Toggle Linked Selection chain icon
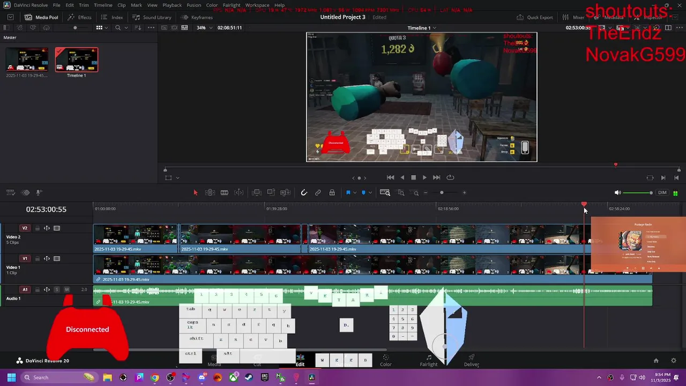Screen dimensions: 686x386 point(318,192)
